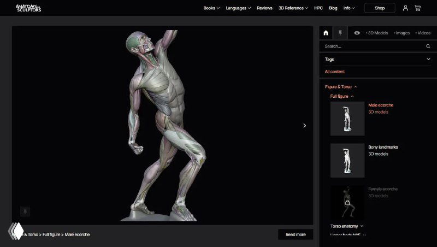Open the pinned items tab icon
The image size is (437, 247).
pos(340,33)
